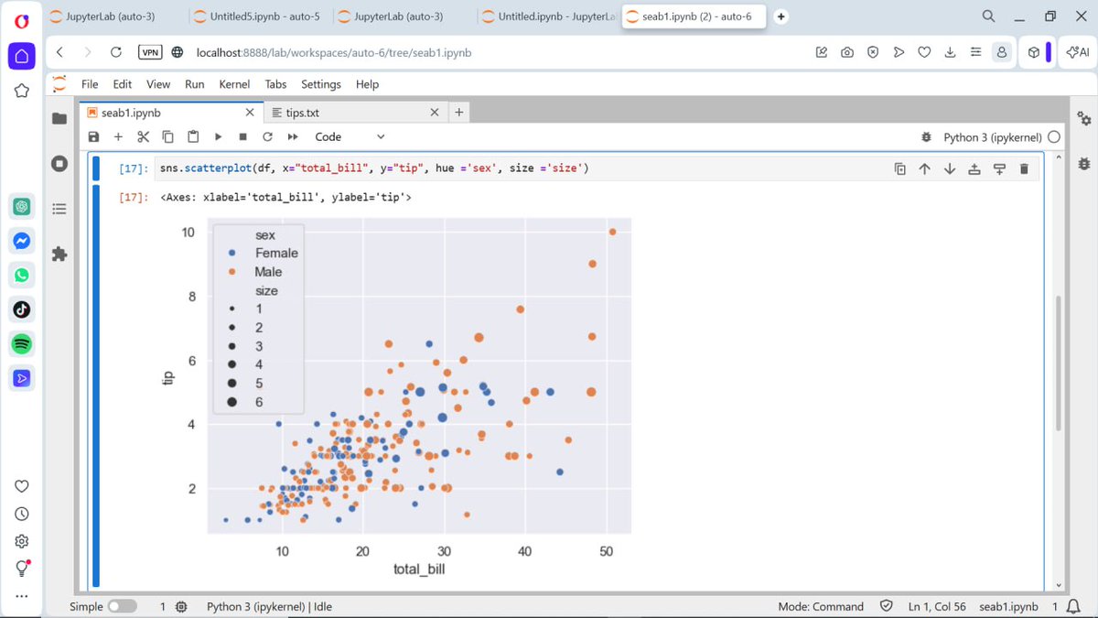Add page to bookmarks heart icon
Viewport: 1098px width, 618px height.
tap(924, 52)
